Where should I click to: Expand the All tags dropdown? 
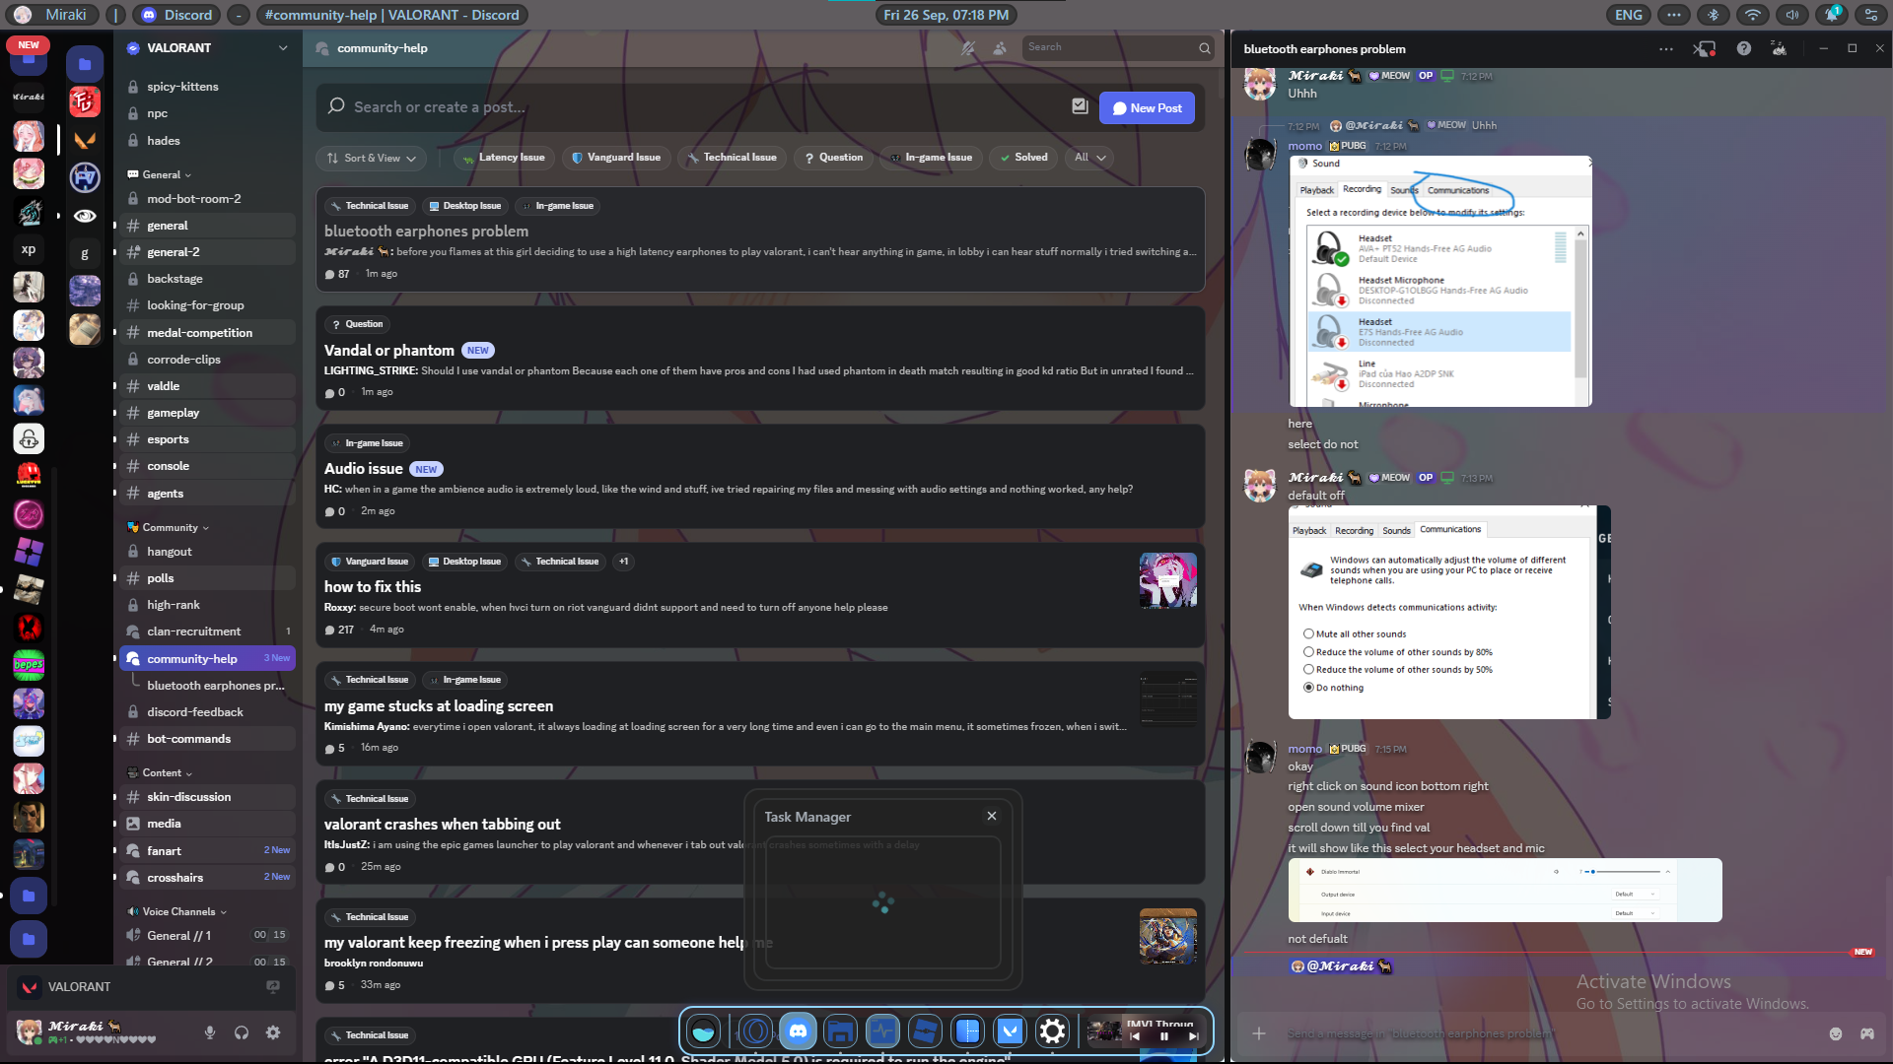tap(1090, 158)
